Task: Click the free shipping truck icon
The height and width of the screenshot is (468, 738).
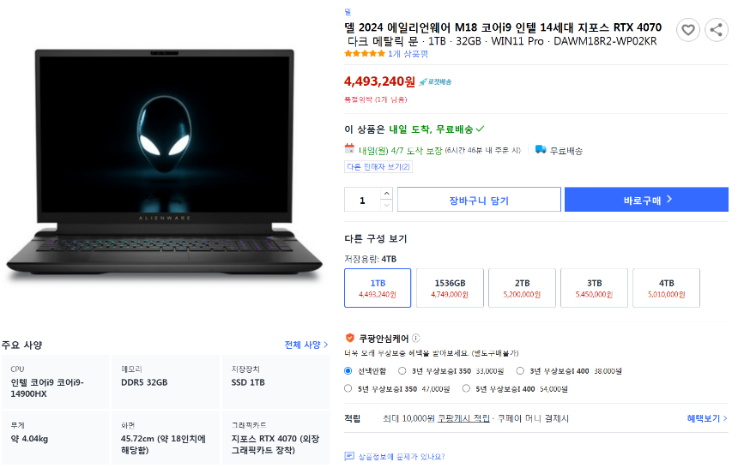Action: click(541, 150)
